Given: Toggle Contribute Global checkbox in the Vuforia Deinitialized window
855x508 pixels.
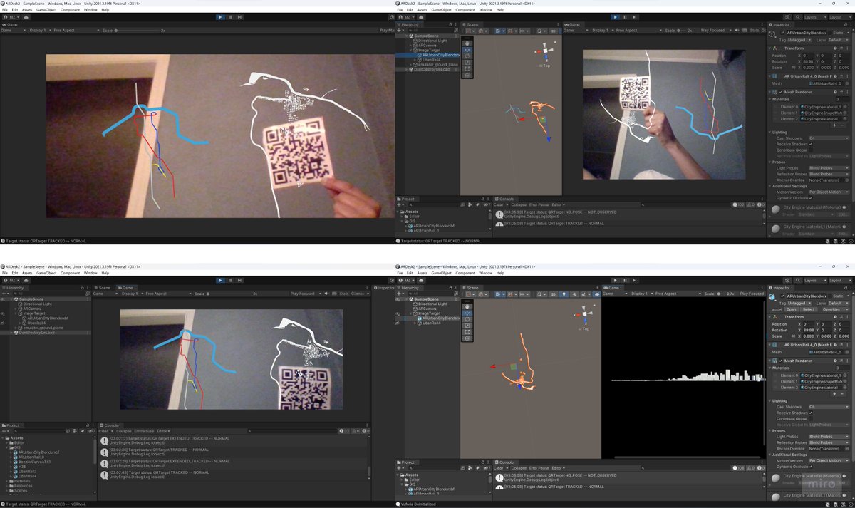Looking at the screenshot, I should coord(810,419).
